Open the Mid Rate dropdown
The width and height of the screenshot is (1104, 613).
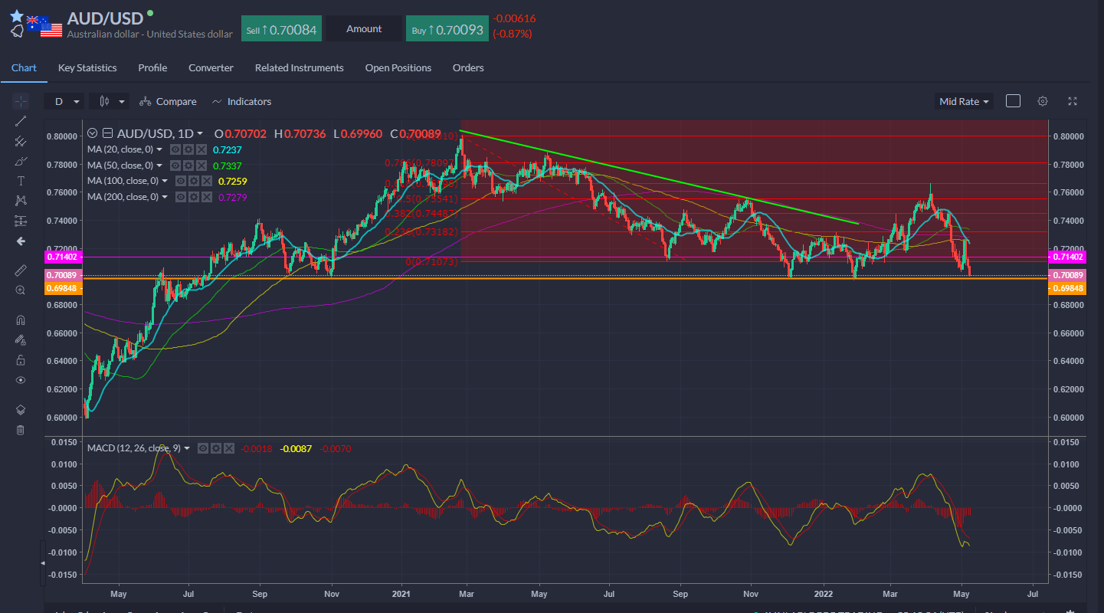click(964, 101)
